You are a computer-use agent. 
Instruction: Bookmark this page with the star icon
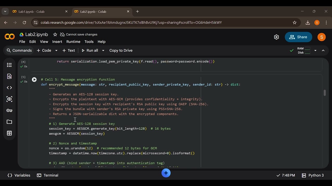(x=295, y=22)
